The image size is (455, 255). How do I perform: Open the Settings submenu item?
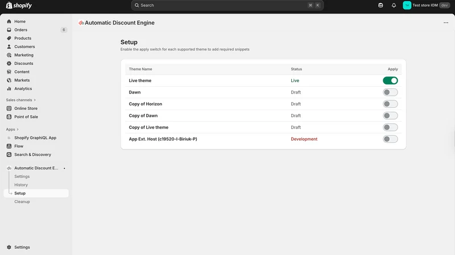[x=22, y=176]
